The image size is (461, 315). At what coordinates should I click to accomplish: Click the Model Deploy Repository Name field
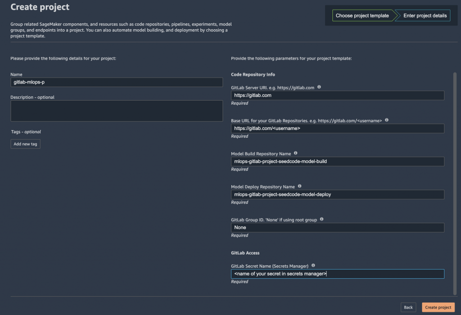point(338,194)
